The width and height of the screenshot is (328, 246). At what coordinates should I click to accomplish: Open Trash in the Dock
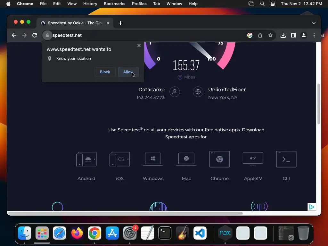coord(303,233)
